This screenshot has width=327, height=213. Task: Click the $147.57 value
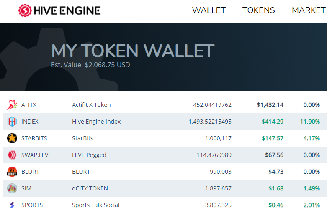[x=273, y=138]
